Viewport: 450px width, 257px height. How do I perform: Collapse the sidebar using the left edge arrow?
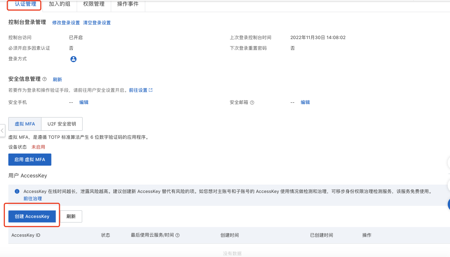[2, 131]
